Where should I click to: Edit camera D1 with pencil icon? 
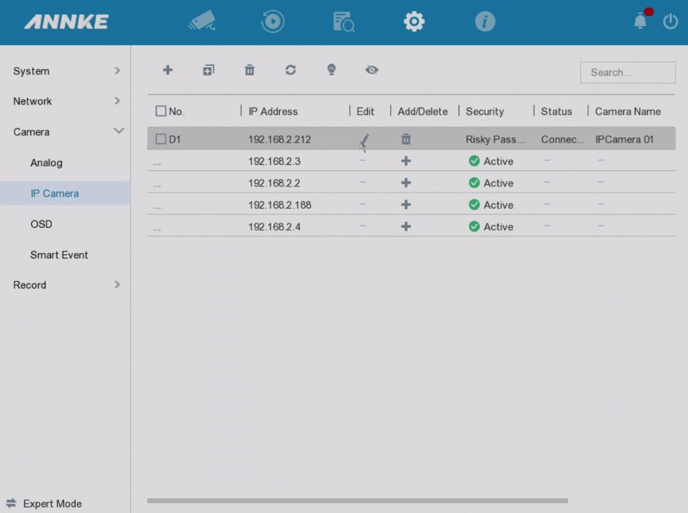[364, 139]
